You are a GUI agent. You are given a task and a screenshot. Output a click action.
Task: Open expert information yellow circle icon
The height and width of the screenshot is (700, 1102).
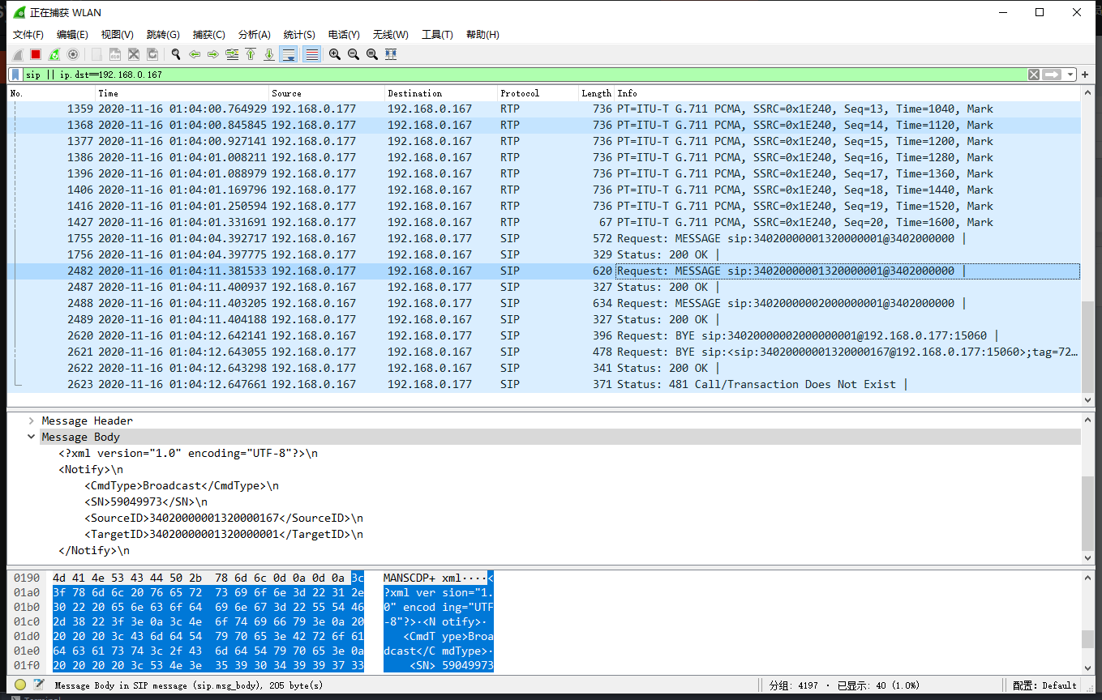click(20, 685)
